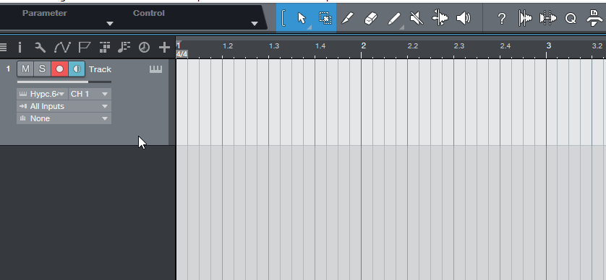Viewport: 606px width, 280px height.
Task: Activate the Mute tool
Action: click(x=417, y=18)
